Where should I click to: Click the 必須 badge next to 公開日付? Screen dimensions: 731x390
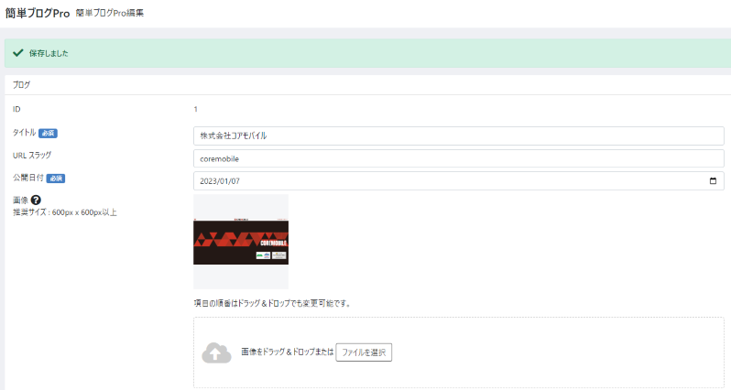coord(56,179)
